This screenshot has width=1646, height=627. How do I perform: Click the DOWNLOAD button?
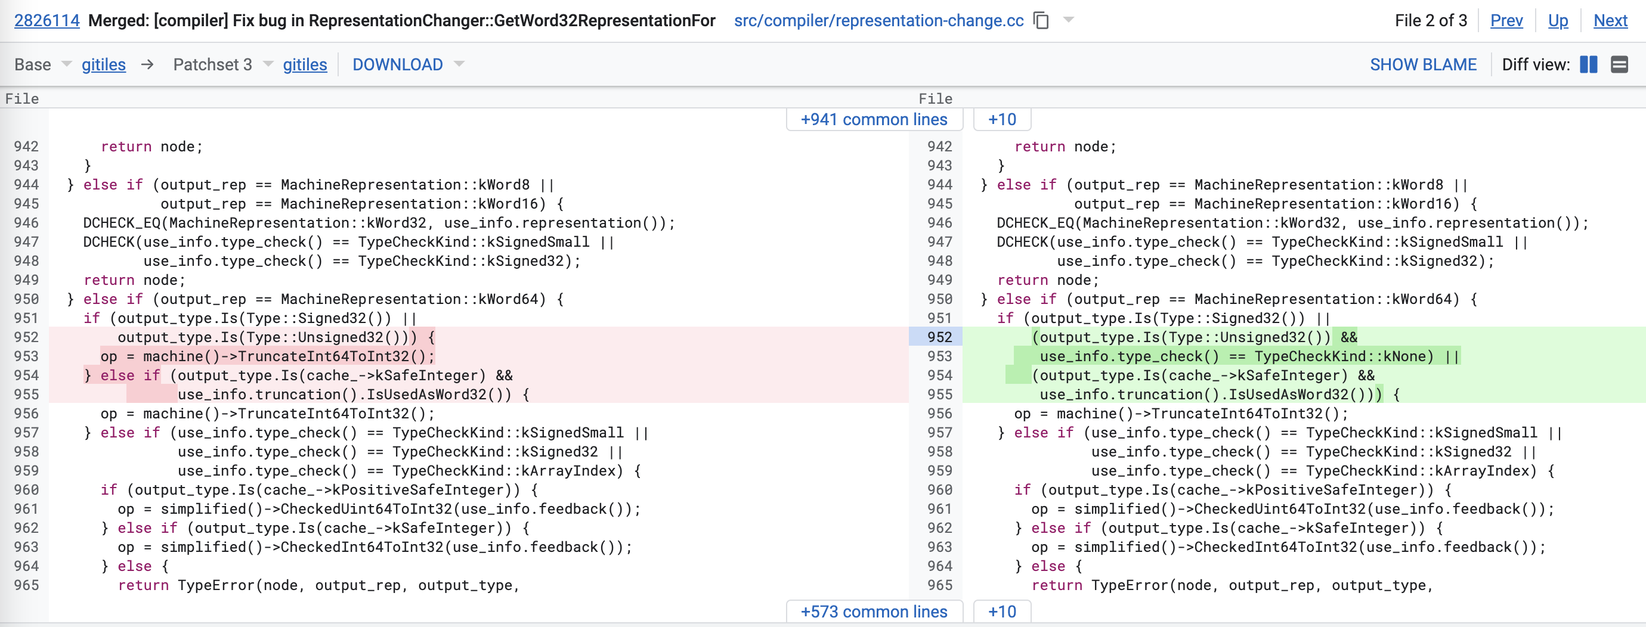point(397,64)
